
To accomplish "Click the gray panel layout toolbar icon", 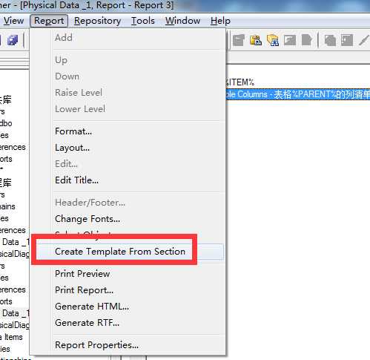I will tap(347, 40).
